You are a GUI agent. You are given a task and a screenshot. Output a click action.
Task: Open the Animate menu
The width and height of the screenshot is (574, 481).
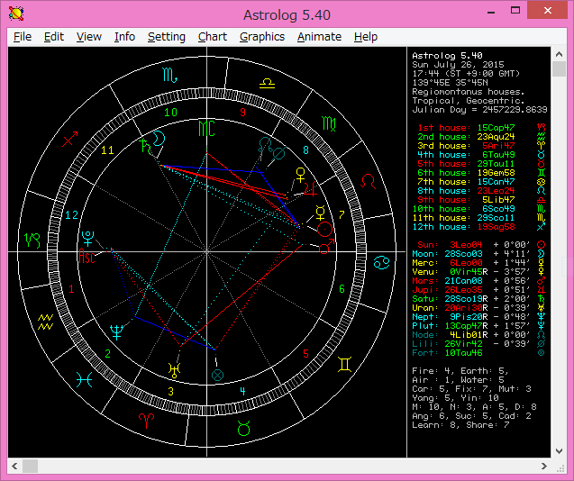(x=319, y=37)
